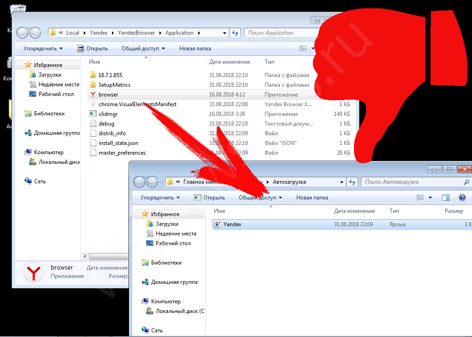Change view icon in Application window

303,48
